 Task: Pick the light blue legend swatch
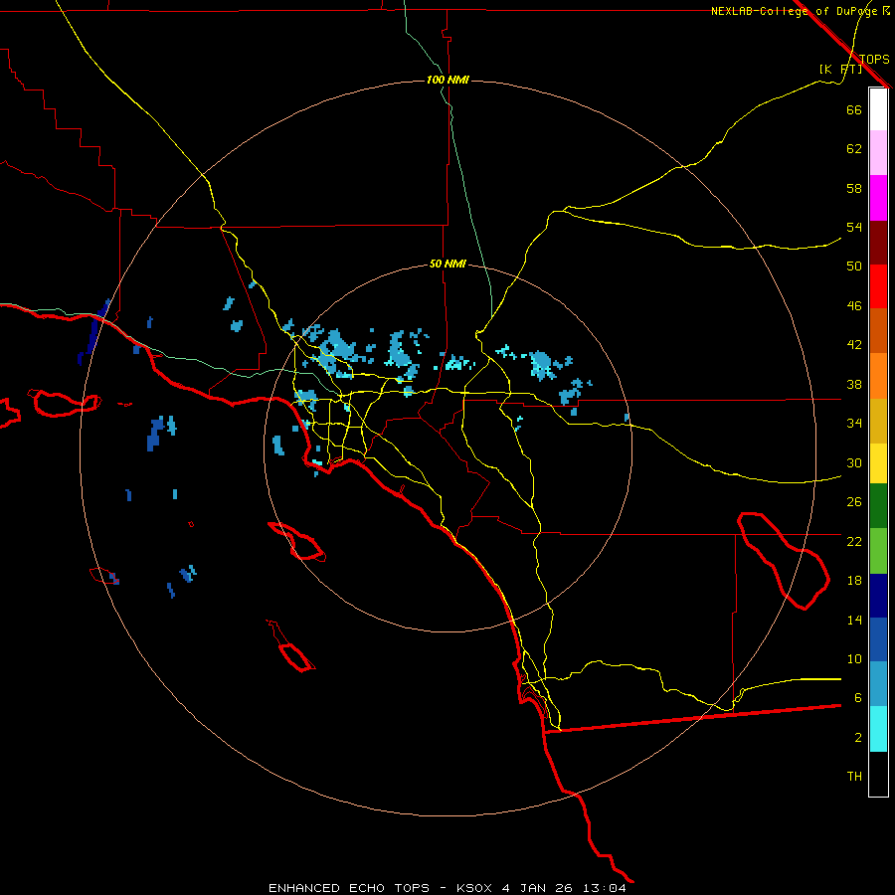tap(878, 684)
